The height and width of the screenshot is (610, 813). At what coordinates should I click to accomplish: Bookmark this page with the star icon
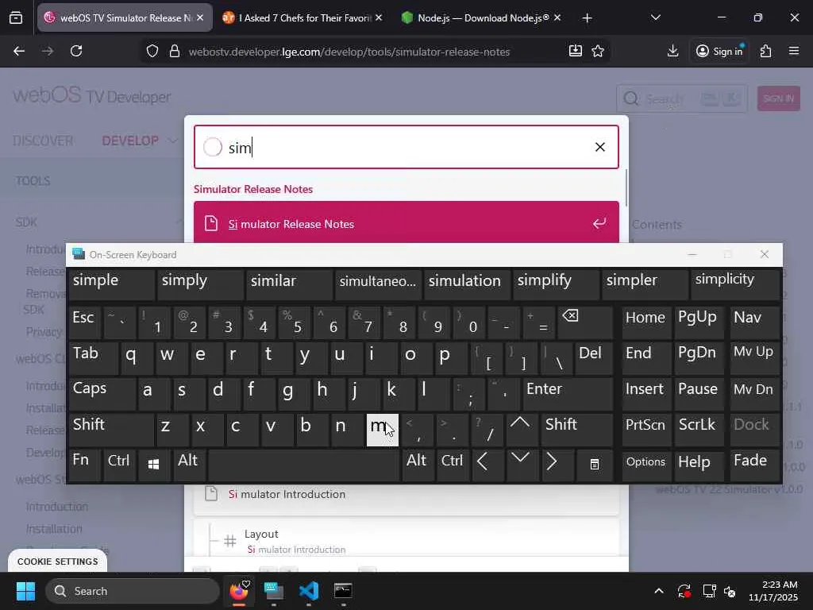point(598,51)
